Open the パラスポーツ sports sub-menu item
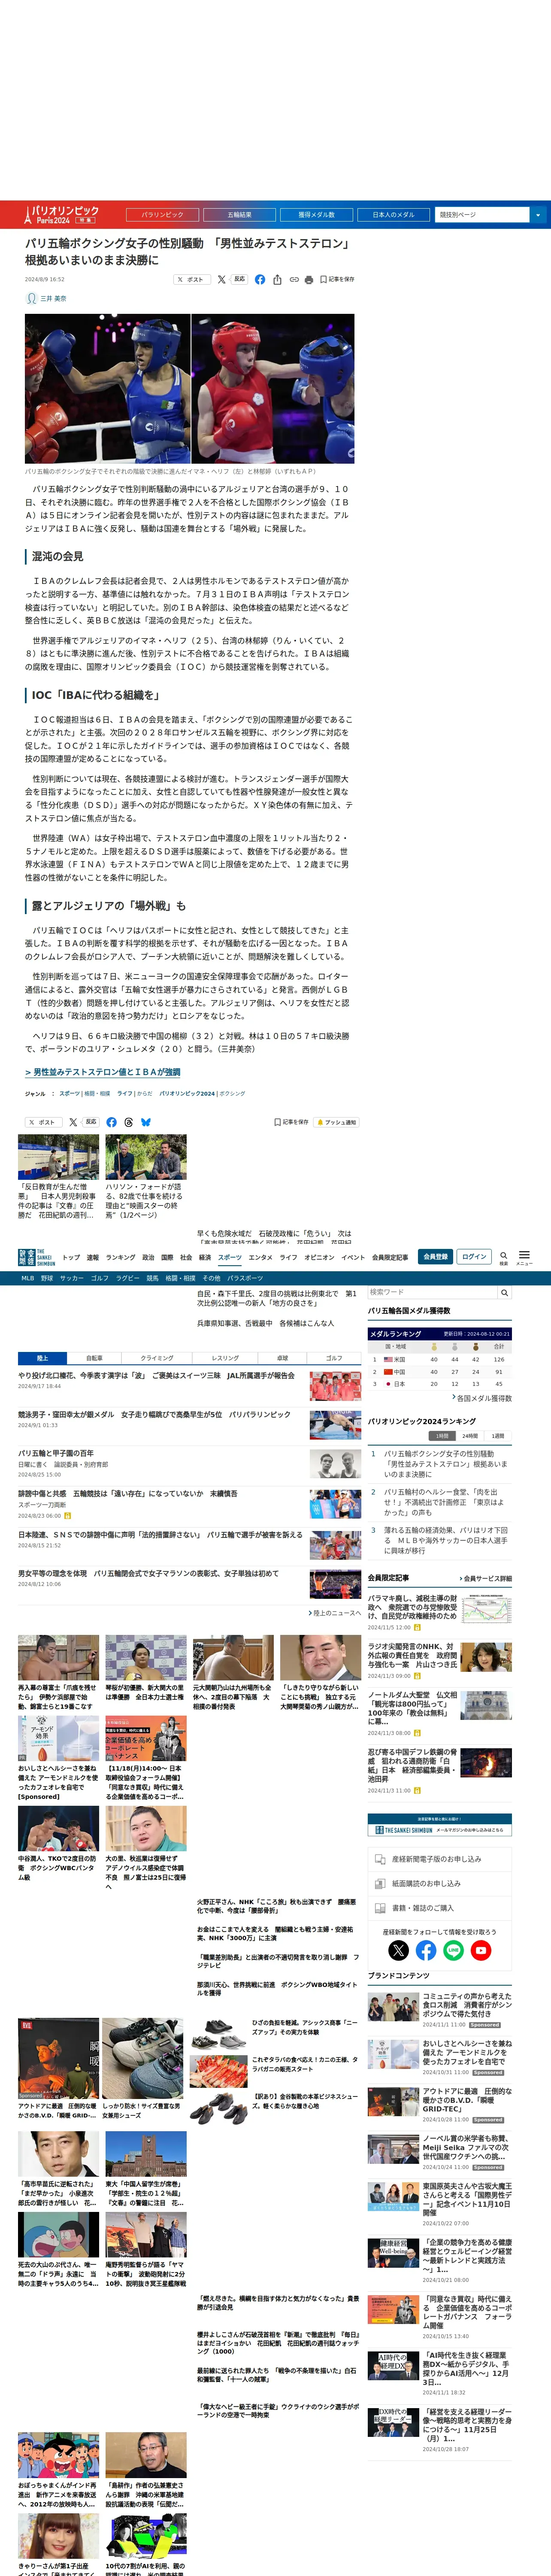The height and width of the screenshot is (2576, 551). click(245, 1278)
